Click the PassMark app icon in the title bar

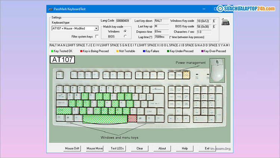coord(50,7)
